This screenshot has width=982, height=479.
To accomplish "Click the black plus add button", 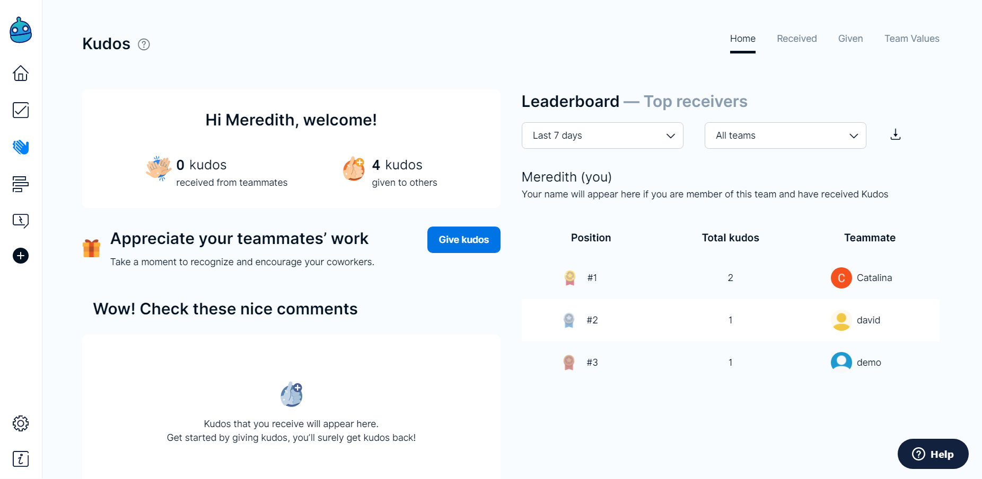I will [x=21, y=256].
